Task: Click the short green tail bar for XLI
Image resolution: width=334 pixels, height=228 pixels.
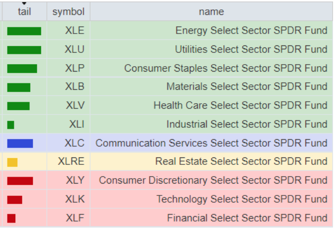Action: (11, 125)
